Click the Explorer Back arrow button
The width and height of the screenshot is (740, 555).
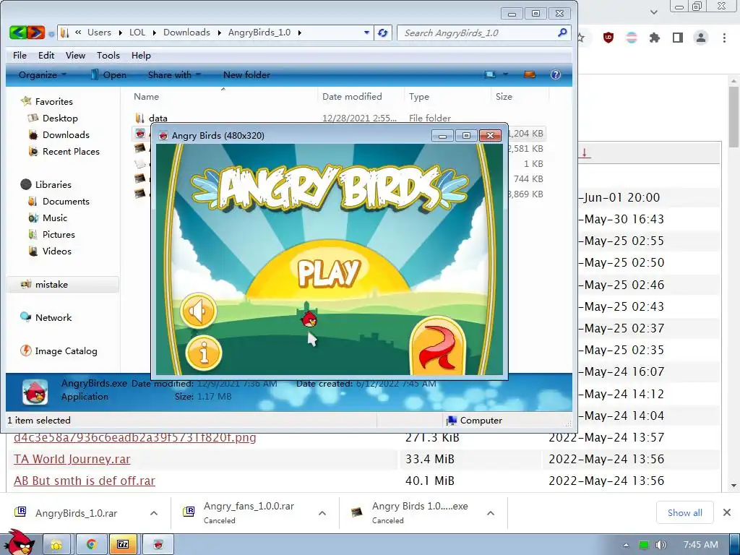[18, 33]
